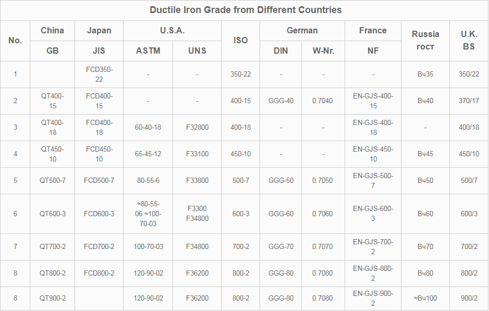Click the 0.7070 W-Nr. cell
Screen dimensions: 489x311
[x=323, y=246]
